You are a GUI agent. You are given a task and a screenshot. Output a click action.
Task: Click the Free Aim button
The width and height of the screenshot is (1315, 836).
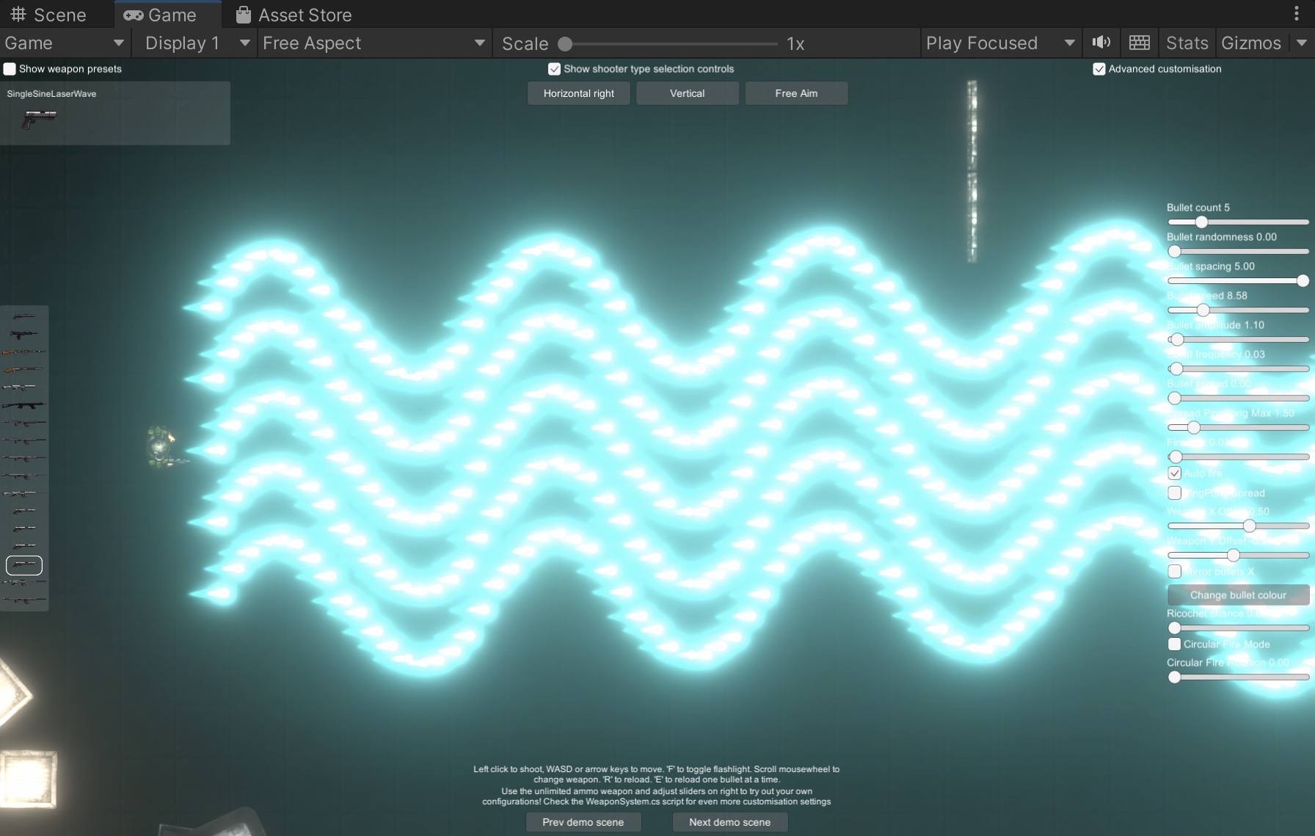click(x=796, y=93)
